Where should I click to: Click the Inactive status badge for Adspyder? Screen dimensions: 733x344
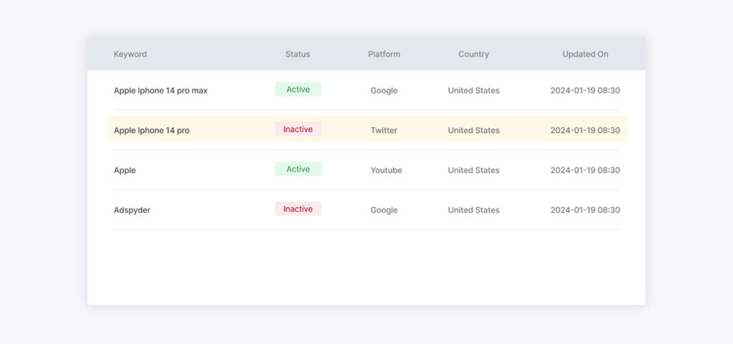298,210
